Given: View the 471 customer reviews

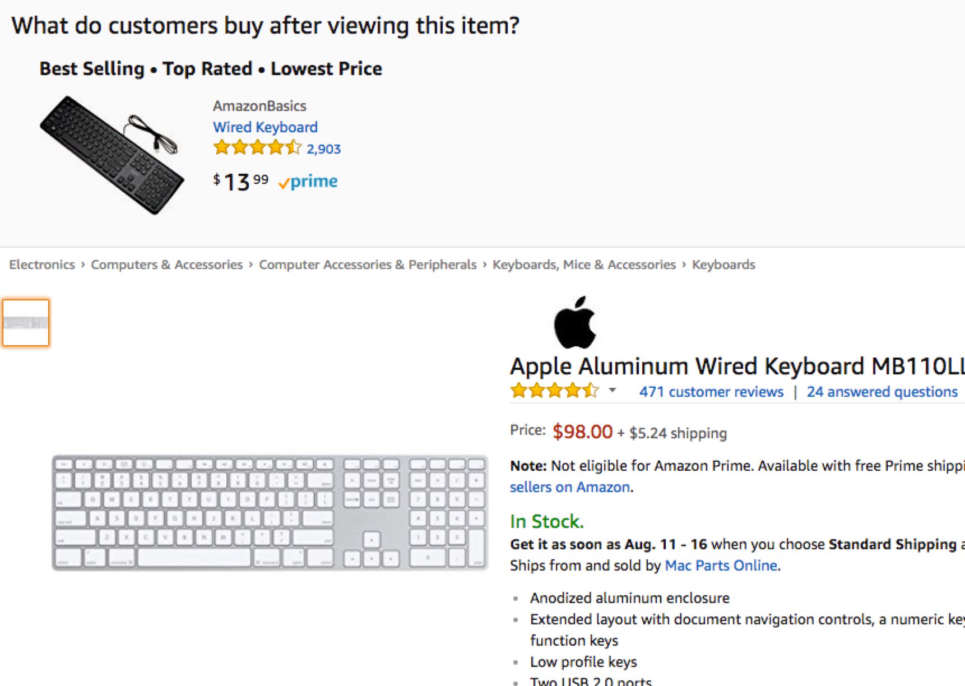Looking at the screenshot, I should point(711,392).
